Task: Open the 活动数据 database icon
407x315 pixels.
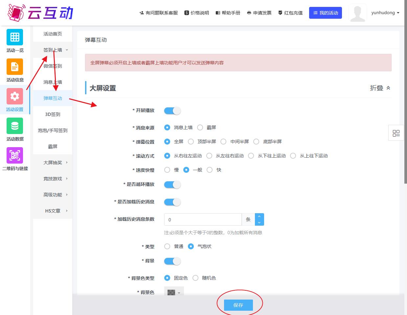Action: tap(15, 126)
